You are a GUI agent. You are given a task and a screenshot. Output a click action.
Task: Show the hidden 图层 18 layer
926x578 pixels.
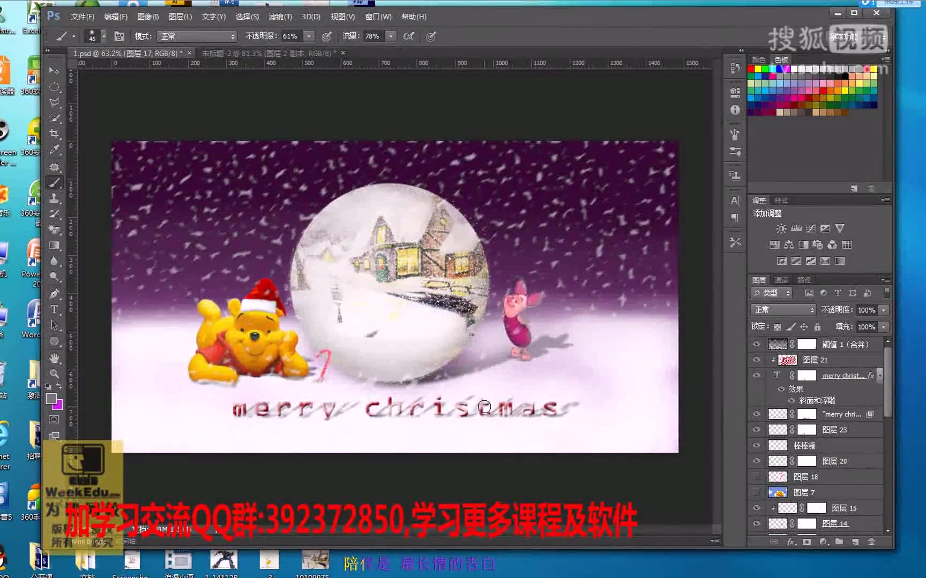pos(757,476)
